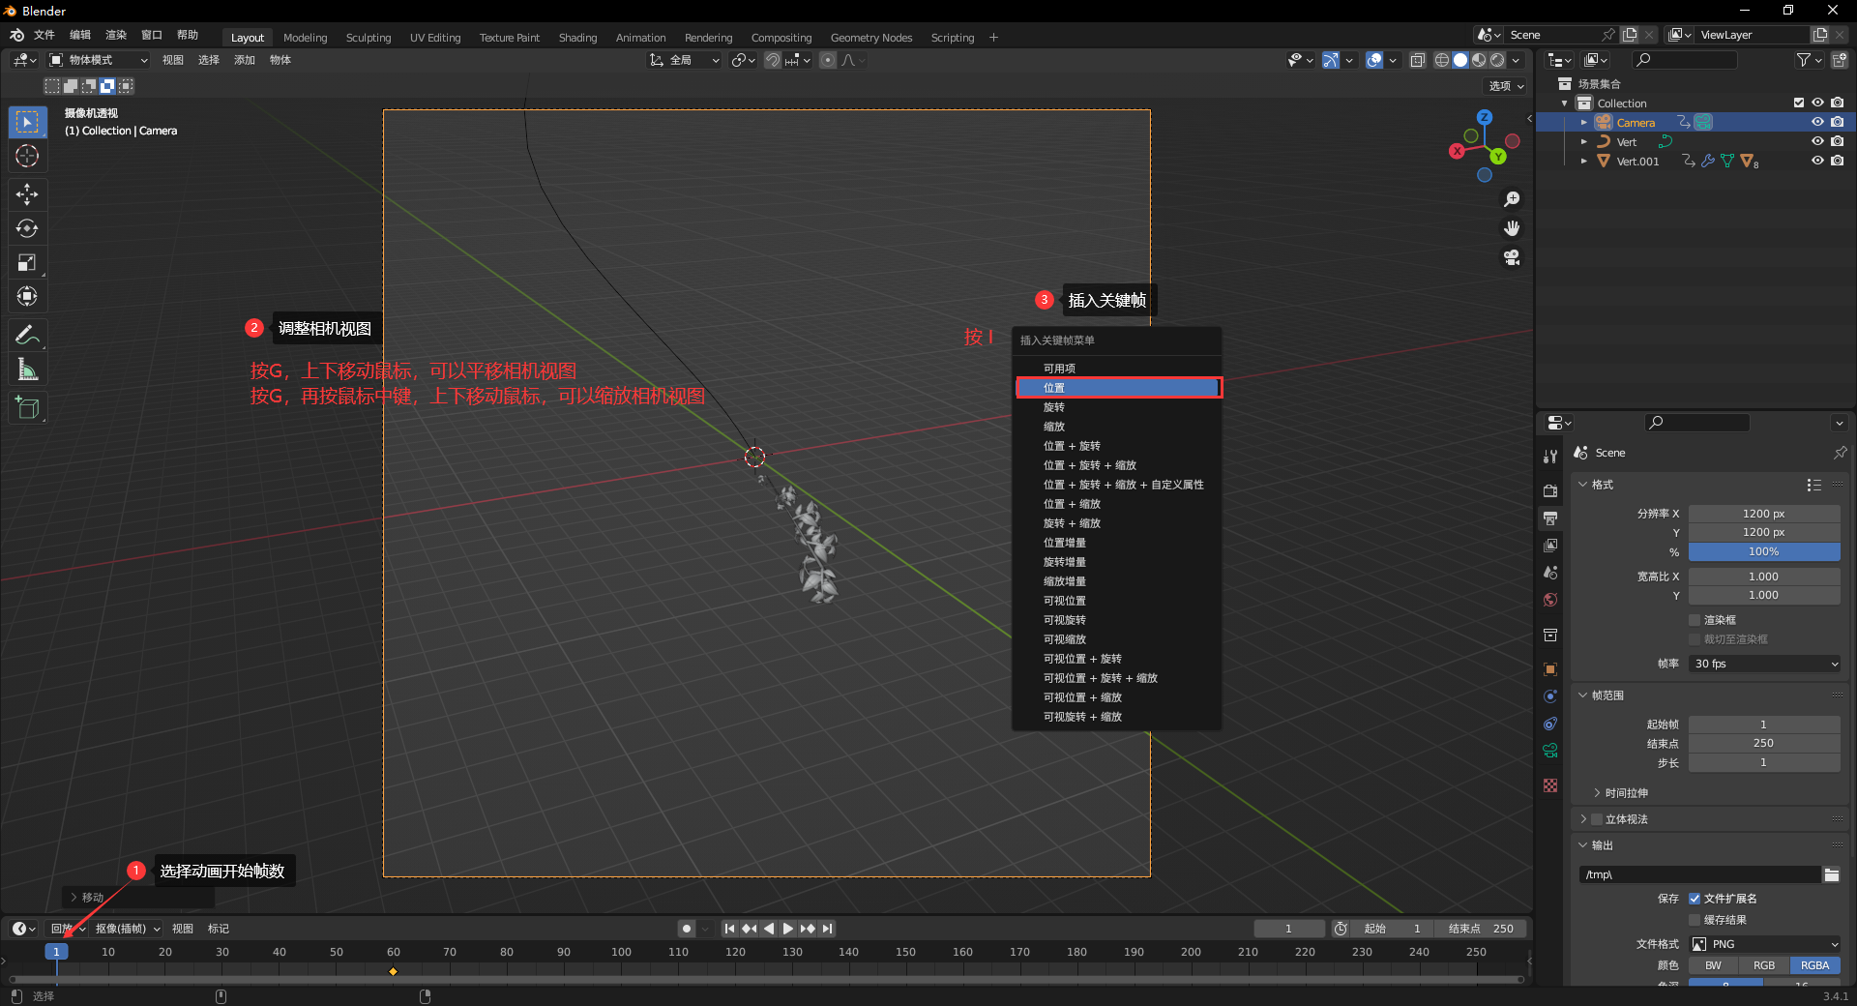
Task: Select the RGBA color mode button
Action: point(1814,965)
